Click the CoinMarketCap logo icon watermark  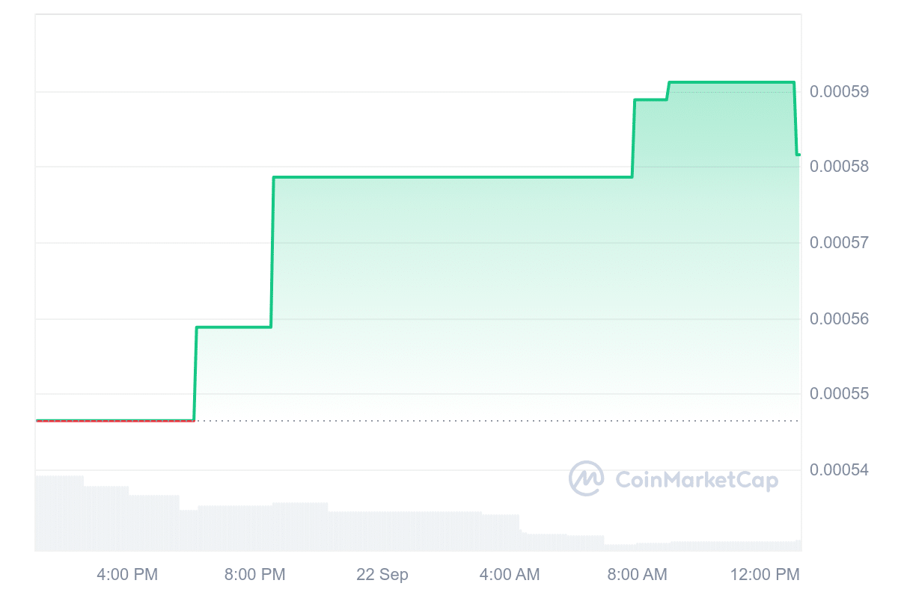586,478
